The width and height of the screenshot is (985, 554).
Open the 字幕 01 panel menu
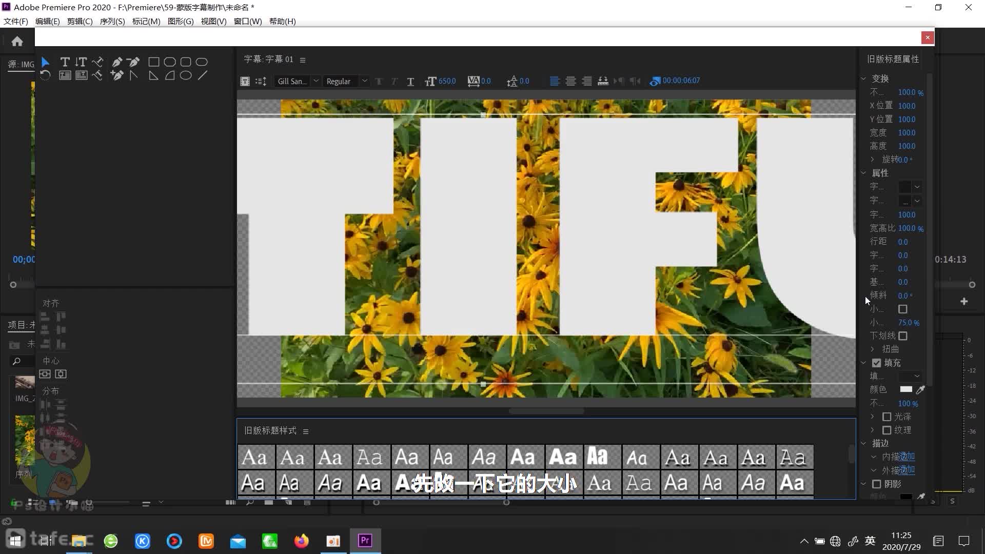303,60
